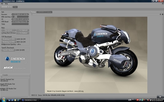164x102 pixels.
Task: Click the volume speaker tray icon
Action: 144,100
